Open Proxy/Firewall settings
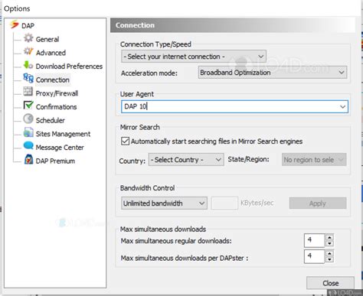 coord(57,93)
